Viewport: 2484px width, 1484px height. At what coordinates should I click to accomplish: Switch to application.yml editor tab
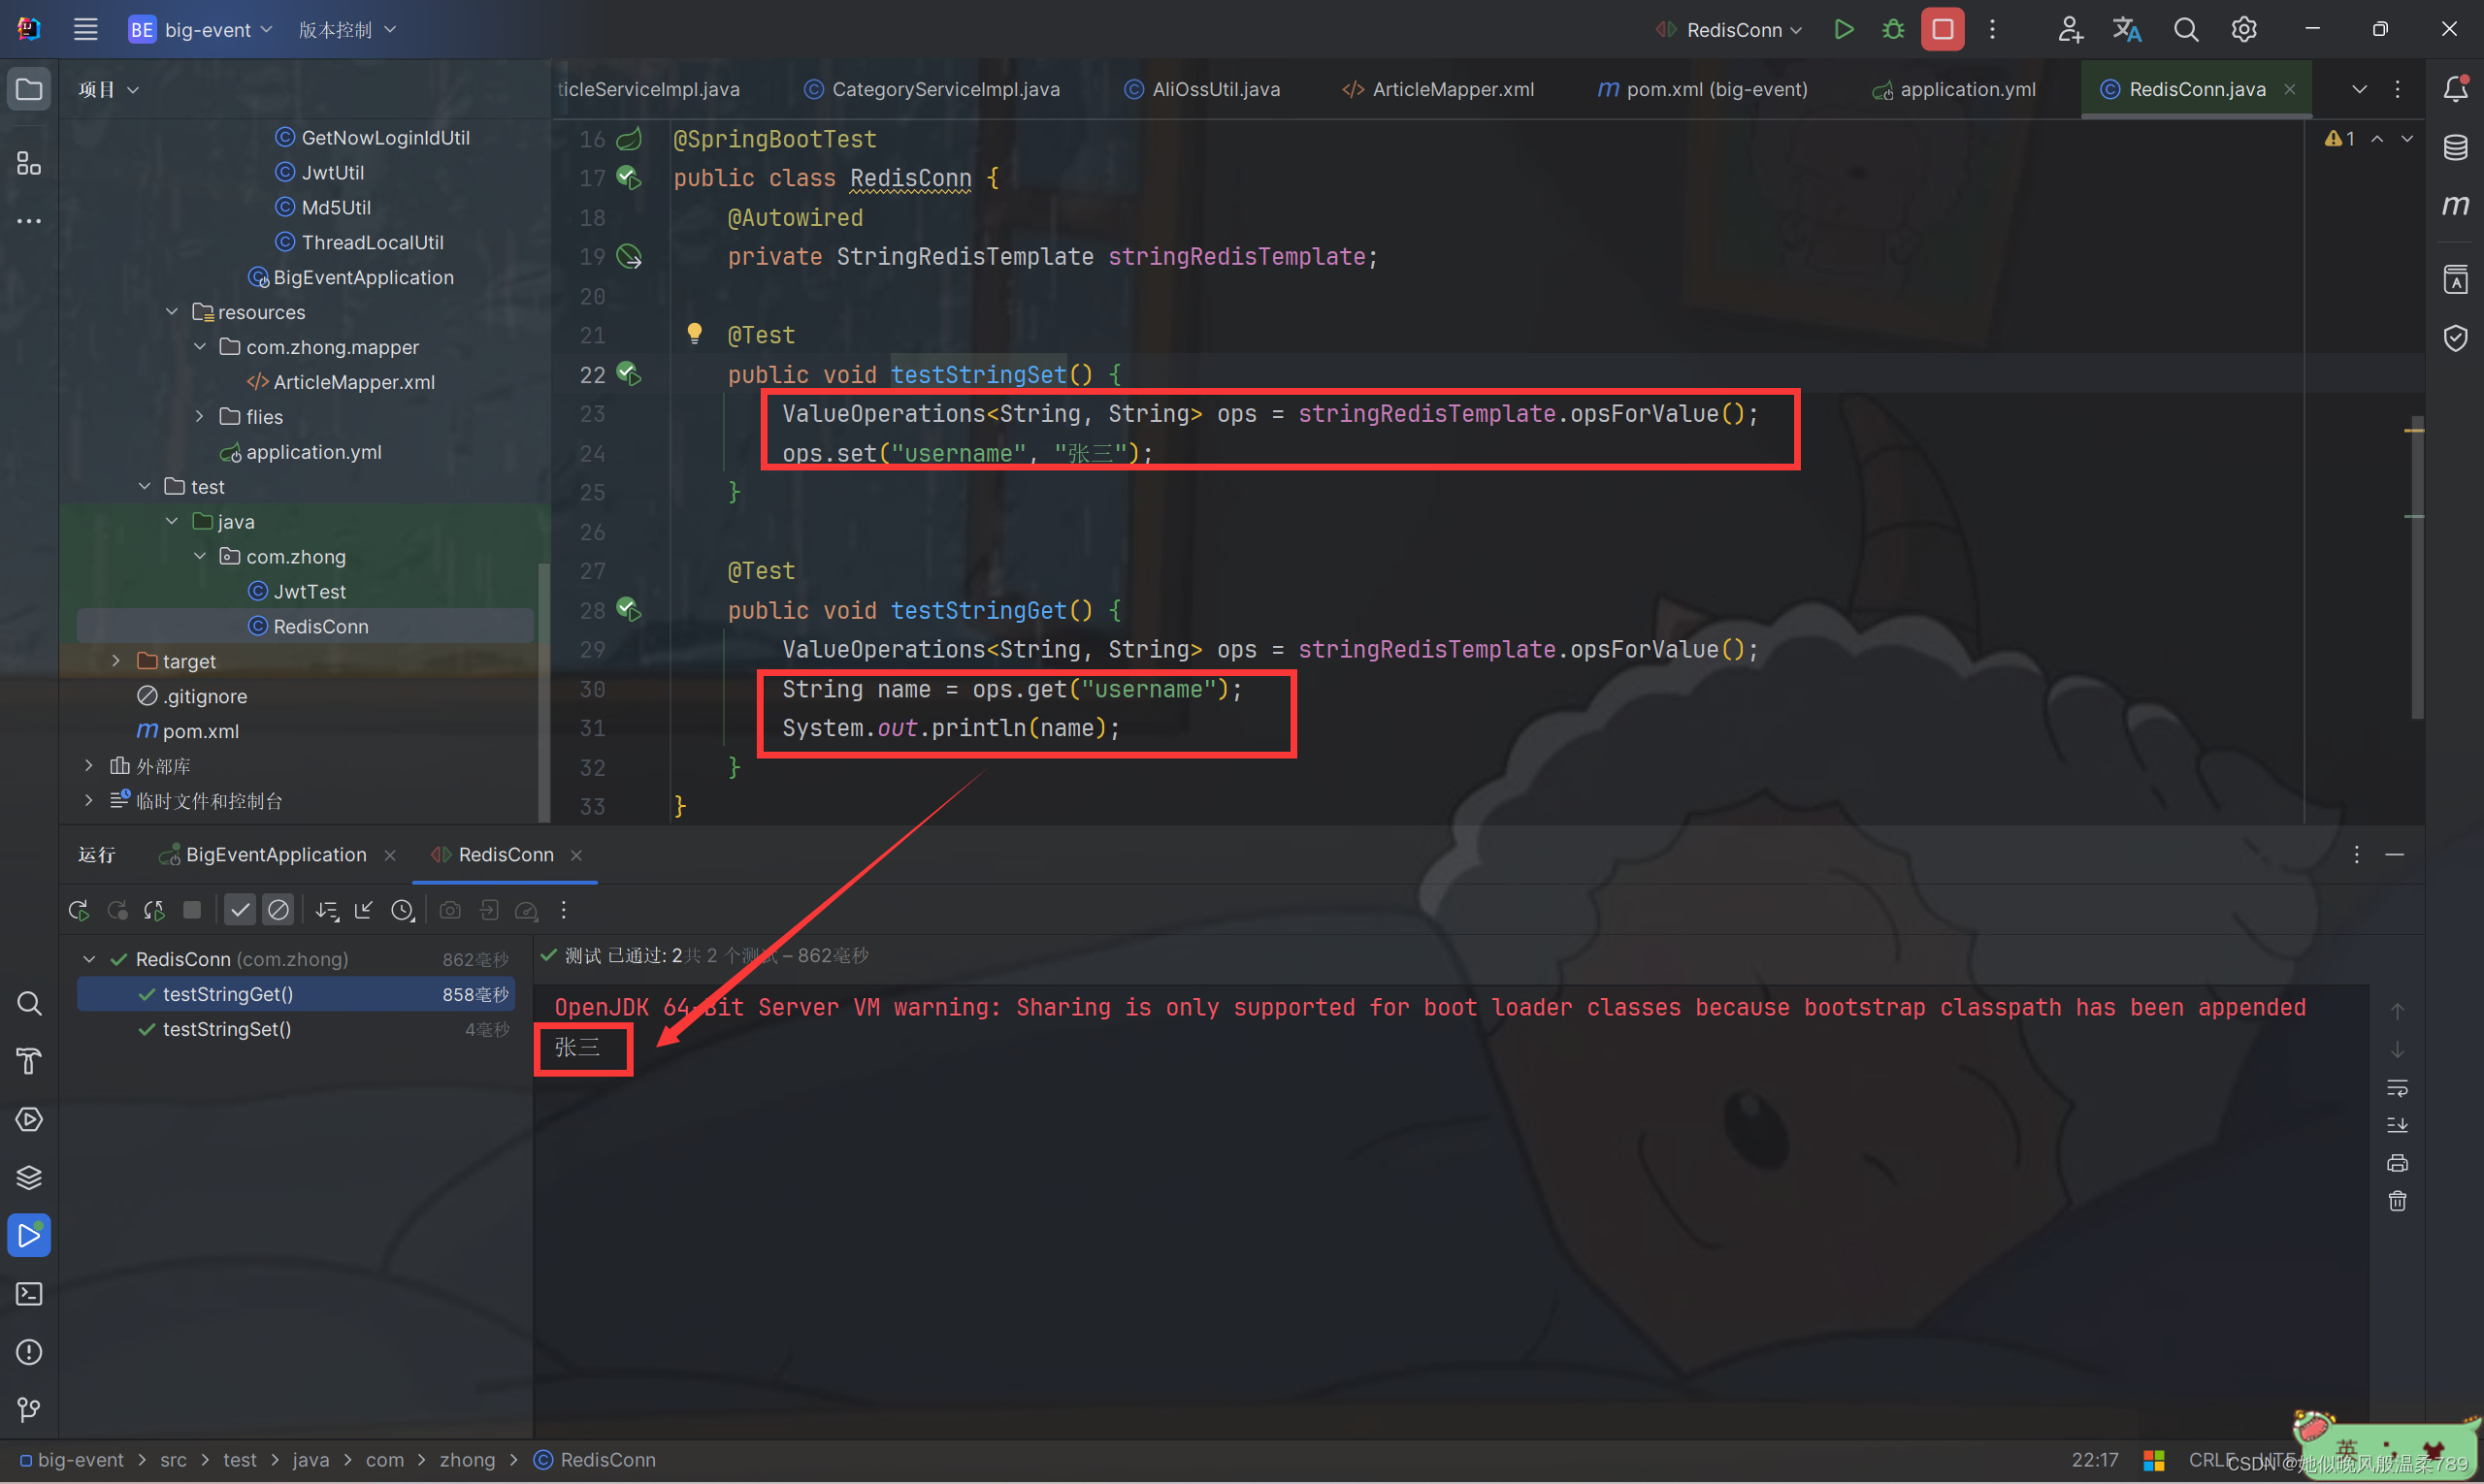[x=1953, y=89]
